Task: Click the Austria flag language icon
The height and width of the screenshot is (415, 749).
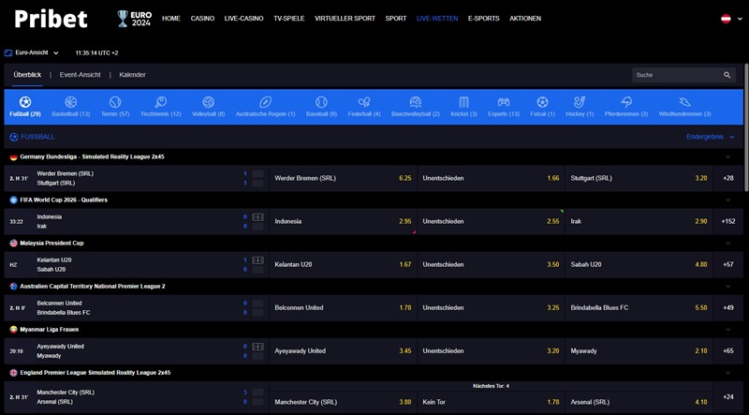Action: 726,19
